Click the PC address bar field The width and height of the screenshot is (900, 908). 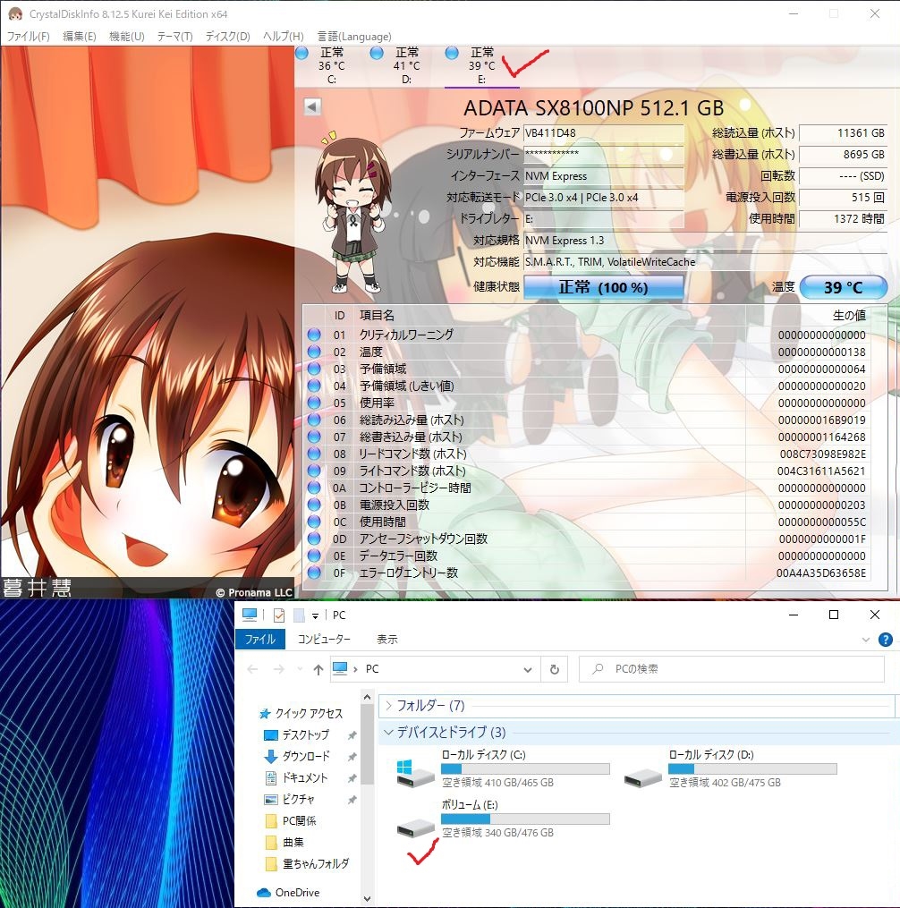tap(436, 669)
